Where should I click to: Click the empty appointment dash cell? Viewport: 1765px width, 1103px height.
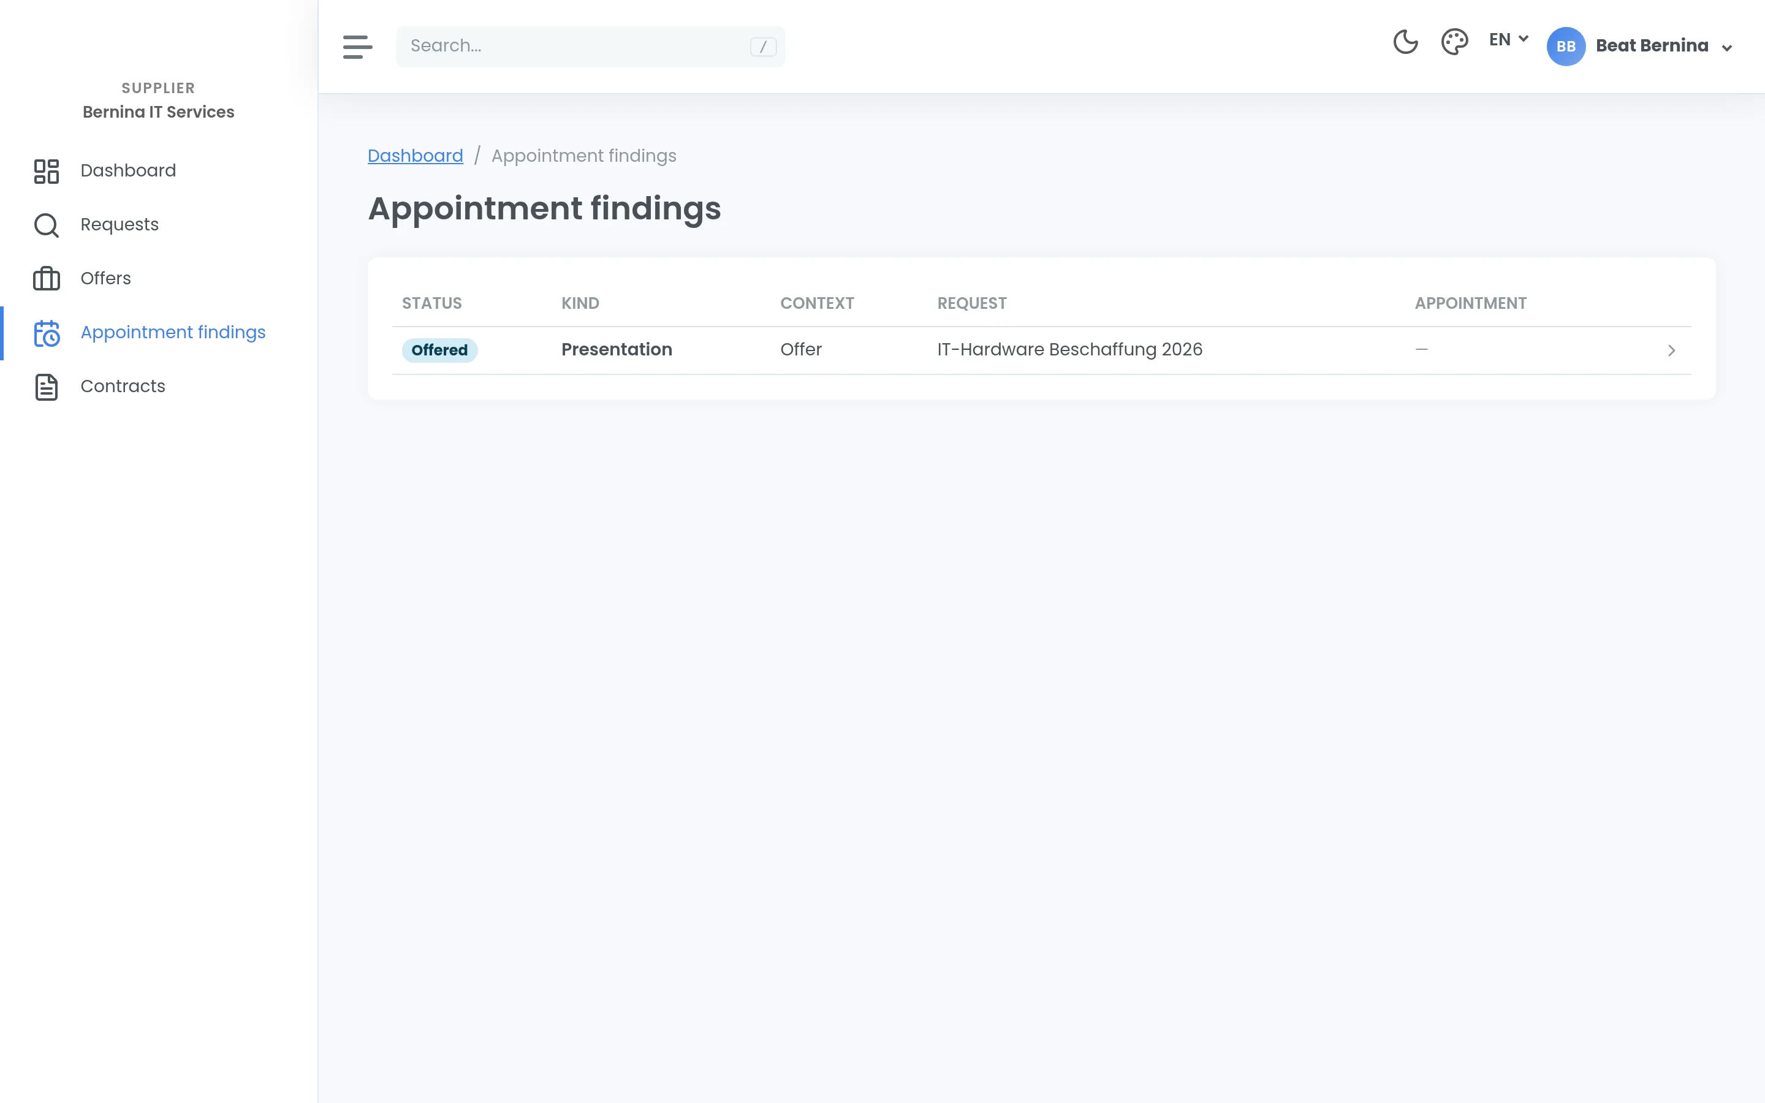[x=1421, y=350]
